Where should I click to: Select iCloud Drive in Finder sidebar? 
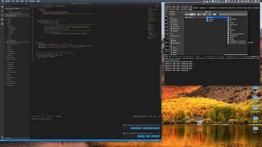(176, 36)
